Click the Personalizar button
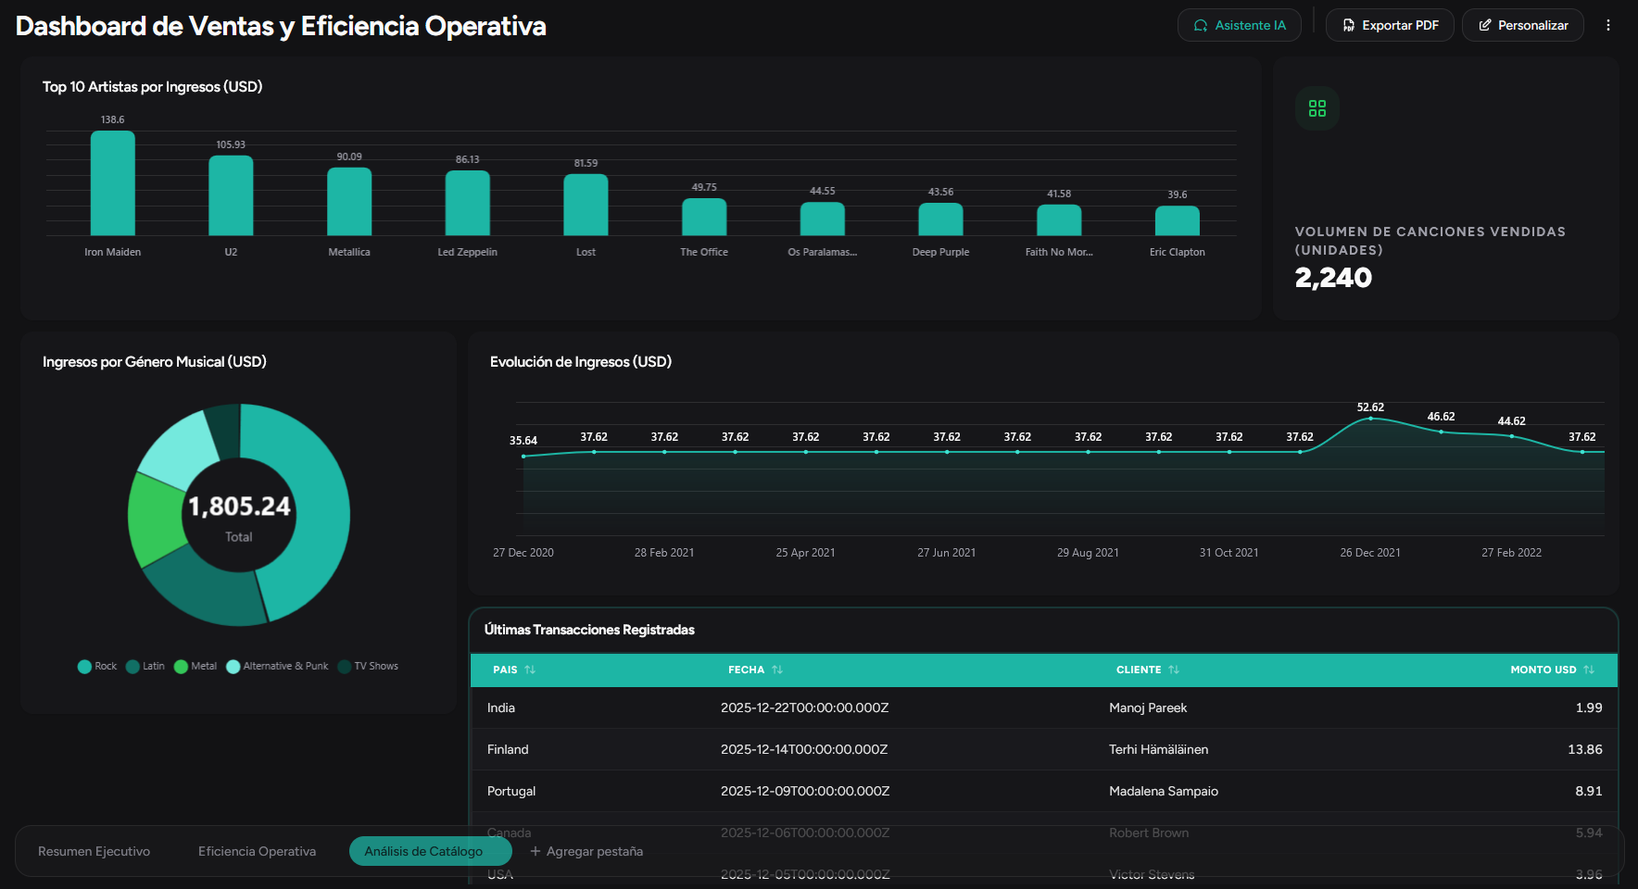The height and width of the screenshot is (889, 1638). (1522, 25)
